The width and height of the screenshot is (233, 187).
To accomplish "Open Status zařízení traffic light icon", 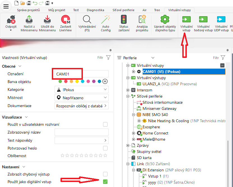I will pyautogui.click(x=124, y=20).
